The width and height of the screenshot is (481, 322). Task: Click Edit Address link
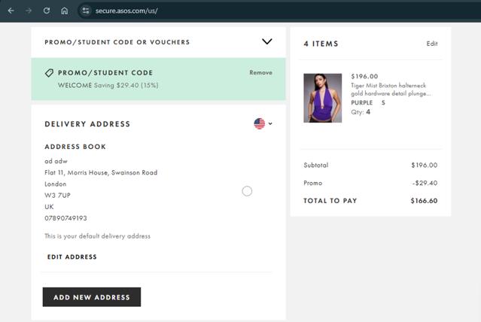(x=72, y=257)
